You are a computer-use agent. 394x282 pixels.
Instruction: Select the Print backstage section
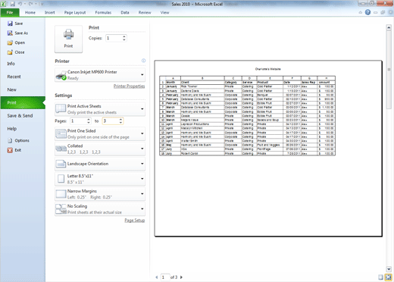point(23,102)
